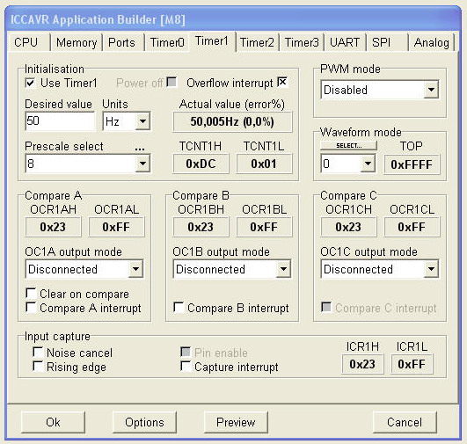Image resolution: width=467 pixels, height=444 pixels.
Task: Select the Ports tab
Action: click(x=122, y=42)
